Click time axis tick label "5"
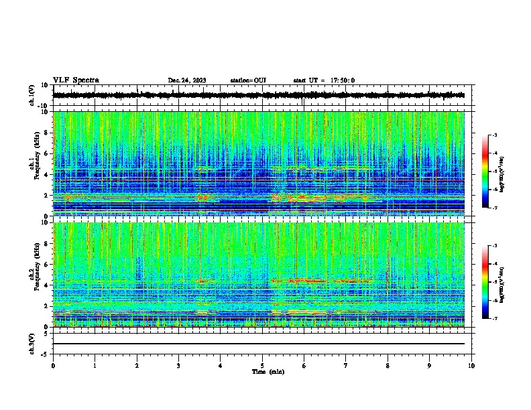 262,365
